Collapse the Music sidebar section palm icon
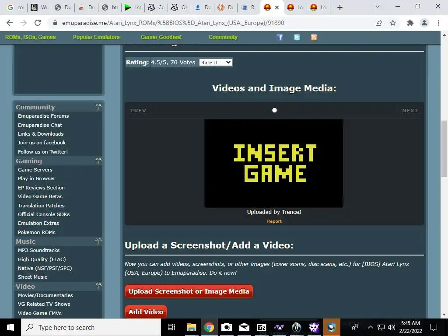Image resolution: width=448 pixels, height=336 pixels. [x=98, y=241]
